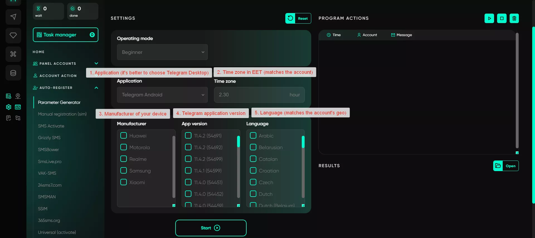Click the Program Actions log scrollbar

point(517,91)
